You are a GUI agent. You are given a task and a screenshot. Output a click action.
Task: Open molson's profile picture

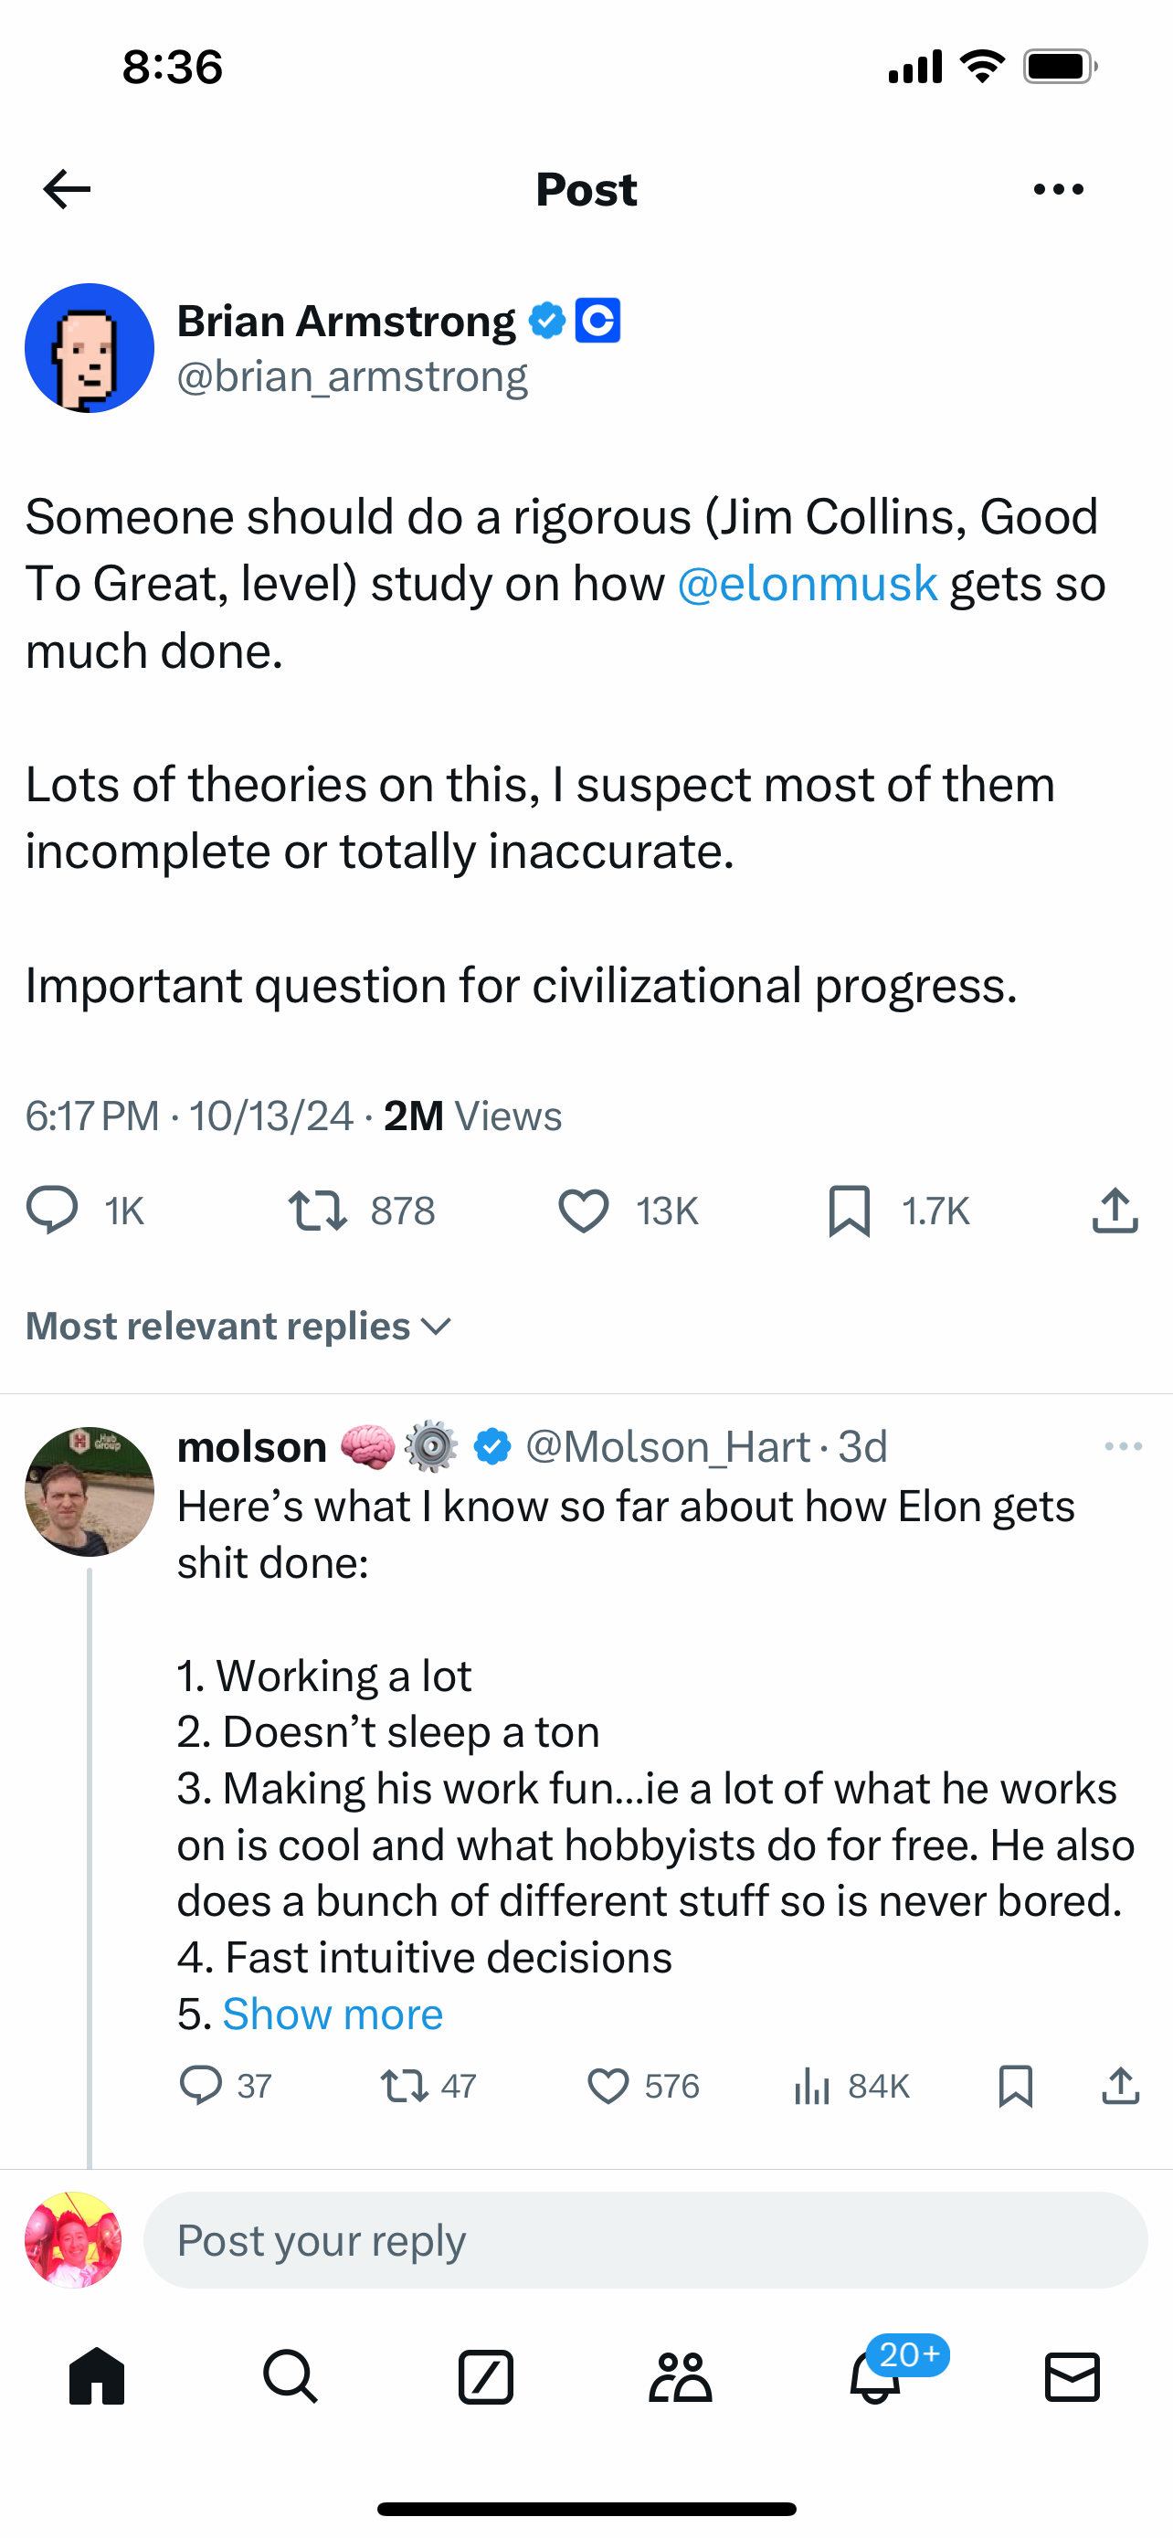(x=90, y=1491)
